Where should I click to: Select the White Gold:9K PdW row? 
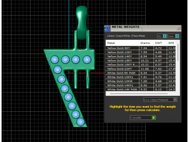141,73
